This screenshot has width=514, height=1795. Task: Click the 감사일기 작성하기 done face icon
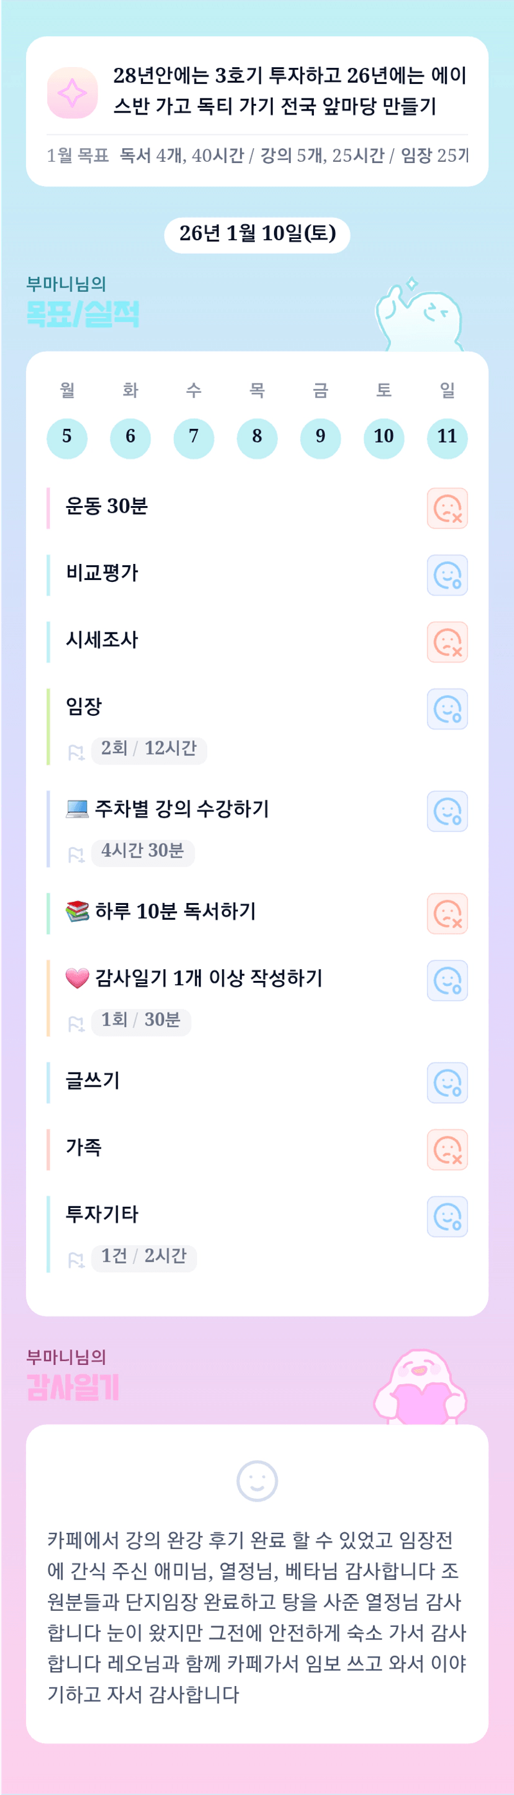pyautogui.click(x=446, y=980)
